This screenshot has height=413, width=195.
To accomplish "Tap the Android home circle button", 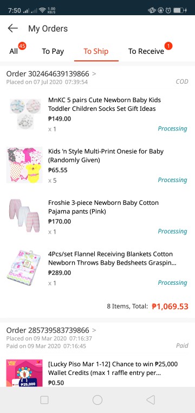I will point(97,400).
